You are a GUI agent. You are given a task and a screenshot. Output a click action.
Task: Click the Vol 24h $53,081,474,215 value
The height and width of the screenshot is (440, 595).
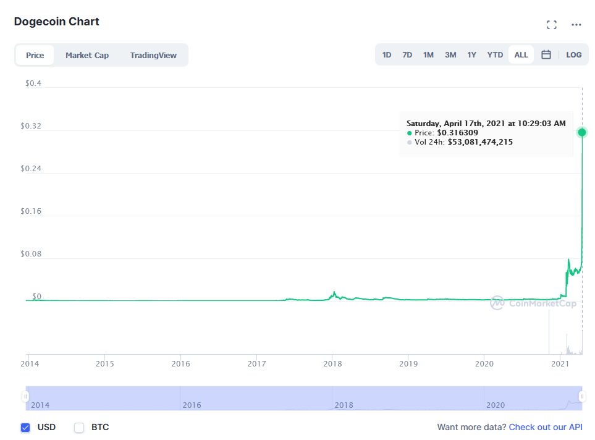[x=480, y=142]
